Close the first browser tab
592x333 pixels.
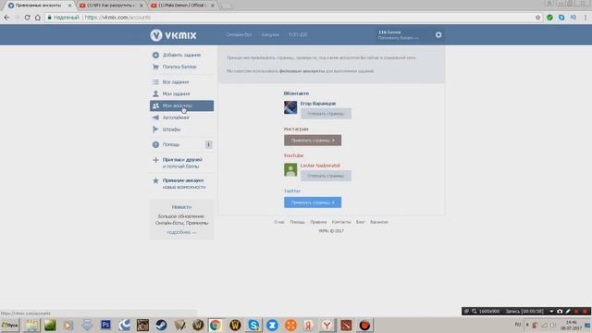pos(69,6)
